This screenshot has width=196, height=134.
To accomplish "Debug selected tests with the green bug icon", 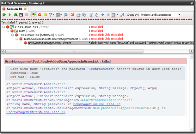I will click(x=15, y=15).
